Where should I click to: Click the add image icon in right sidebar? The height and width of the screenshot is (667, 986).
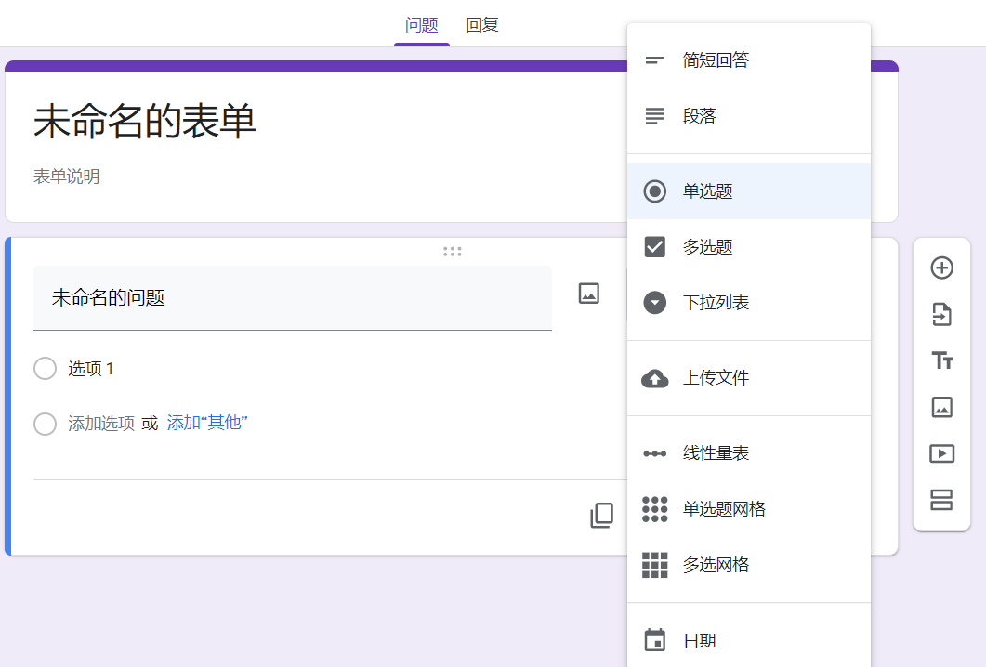coord(941,407)
